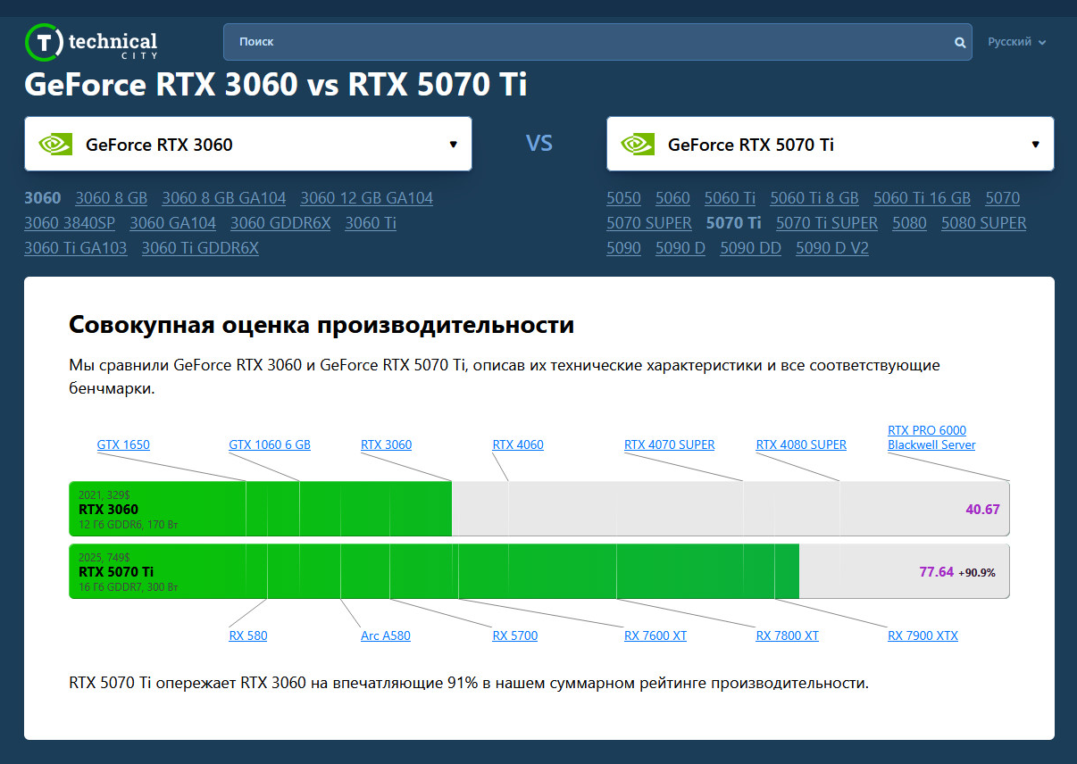Click GeForce RTX 3060 vs RTX 5070 Ti title
Viewport: 1077px width, 764px height.
point(276,85)
